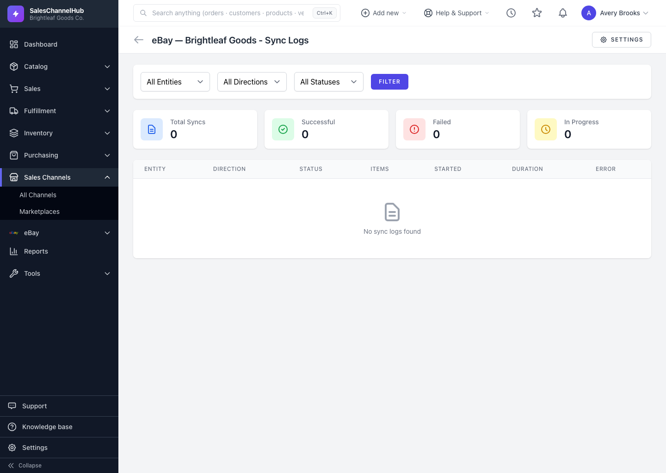Click the Reports bar chart icon

pos(14,251)
